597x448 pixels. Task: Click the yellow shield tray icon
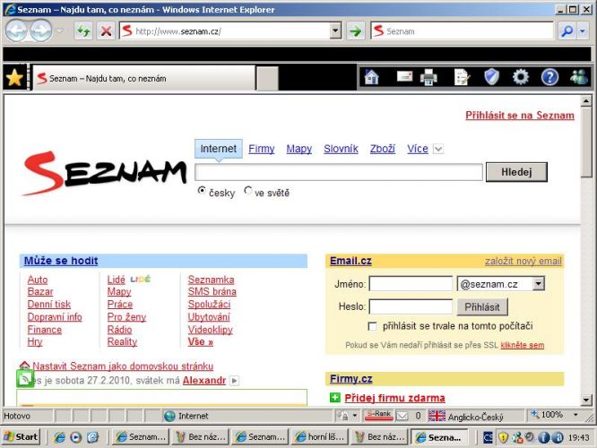click(x=503, y=437)
